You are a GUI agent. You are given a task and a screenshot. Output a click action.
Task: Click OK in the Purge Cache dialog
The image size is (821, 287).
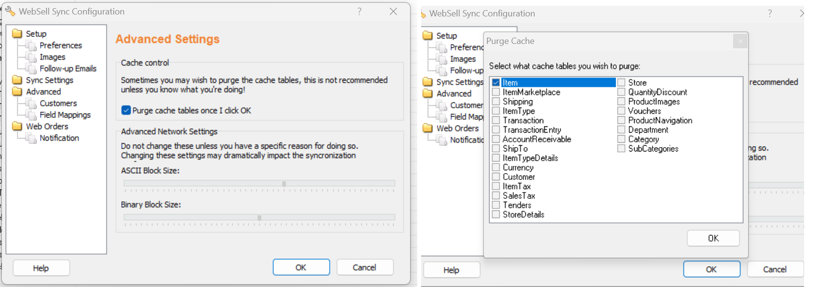coord(713,238)
